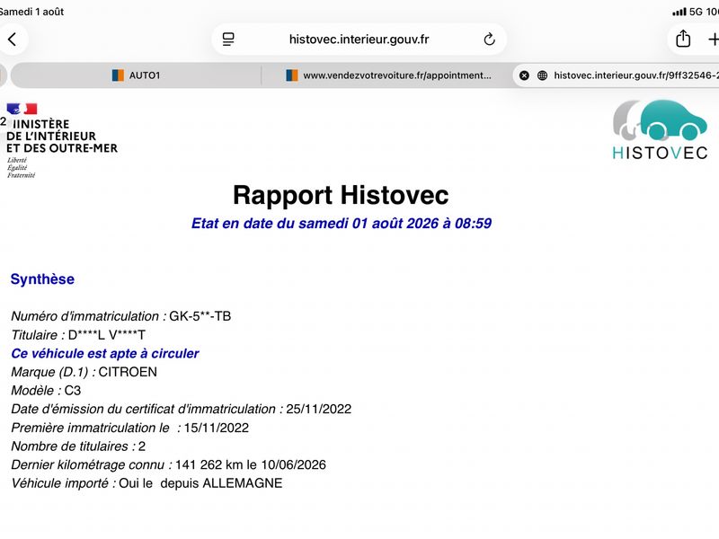Viewport: 719px width, 539px height.
Task: Select the registration number GK-5**-TB
Action: tap(200, 316)
